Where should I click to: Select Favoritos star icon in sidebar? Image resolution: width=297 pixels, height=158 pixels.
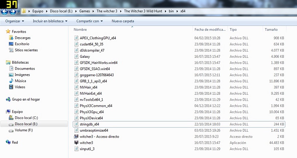click(x=8, y=31)
